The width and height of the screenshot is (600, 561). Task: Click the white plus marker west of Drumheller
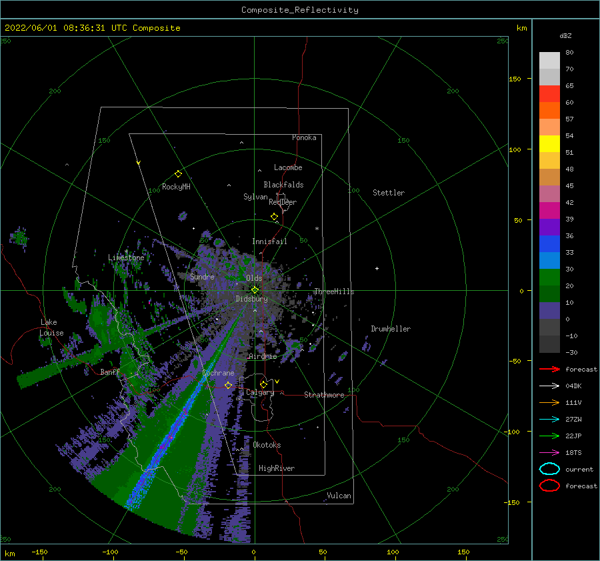377,268
